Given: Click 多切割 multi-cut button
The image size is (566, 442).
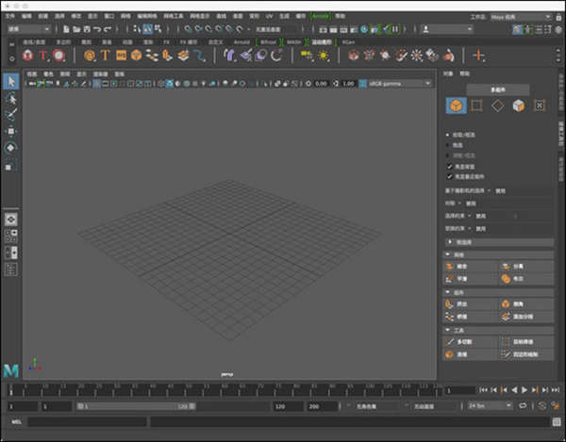Looking at the screenshot, I should pos(471,342).
